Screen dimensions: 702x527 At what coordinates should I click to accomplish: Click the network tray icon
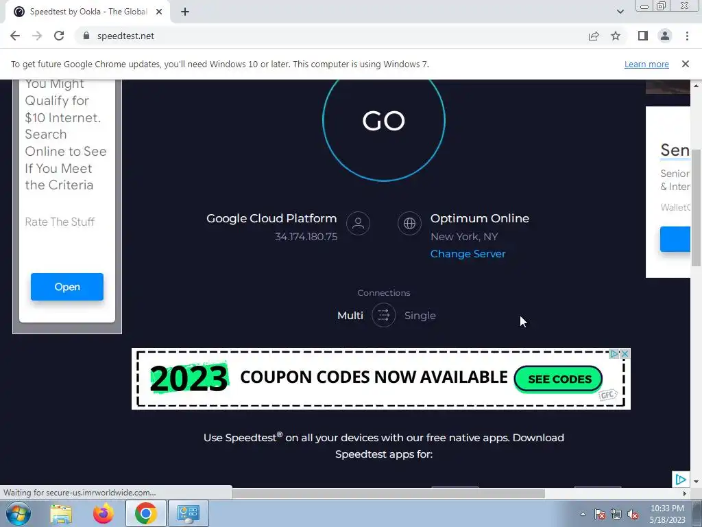click(616, 514)
